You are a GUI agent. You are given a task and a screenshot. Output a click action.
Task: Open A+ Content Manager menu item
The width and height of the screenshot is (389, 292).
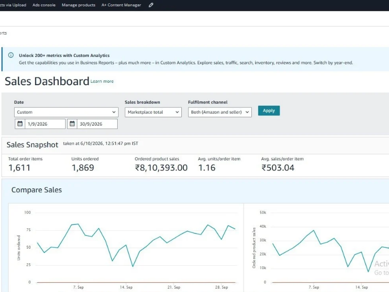tap(121, 5)
